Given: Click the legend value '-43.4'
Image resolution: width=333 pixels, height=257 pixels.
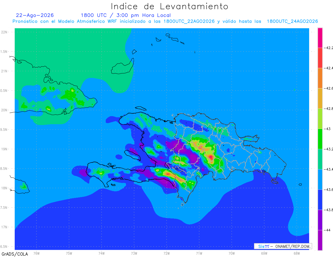Looking at the screenshot, I should pos(329,169).
